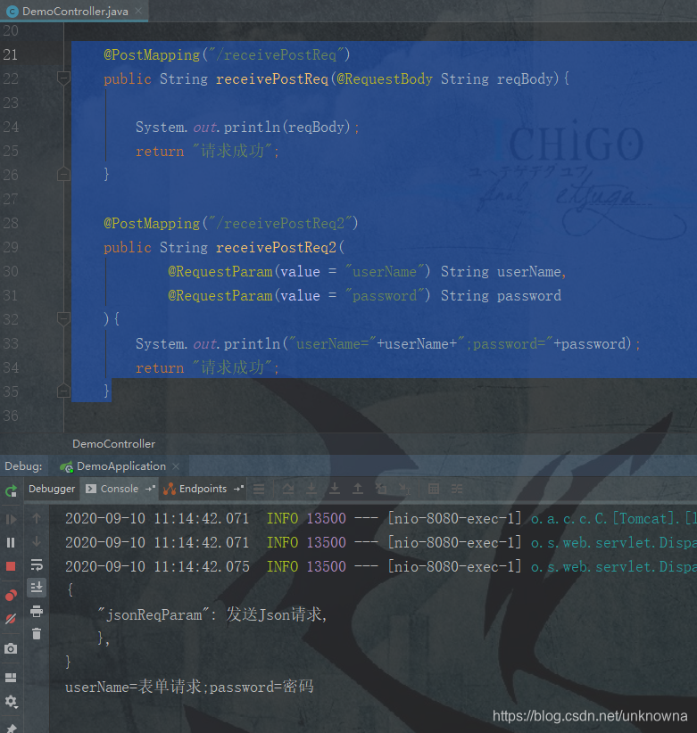Click line number 21 in gutter
The image size is (697, 733).
coord(11,54)
